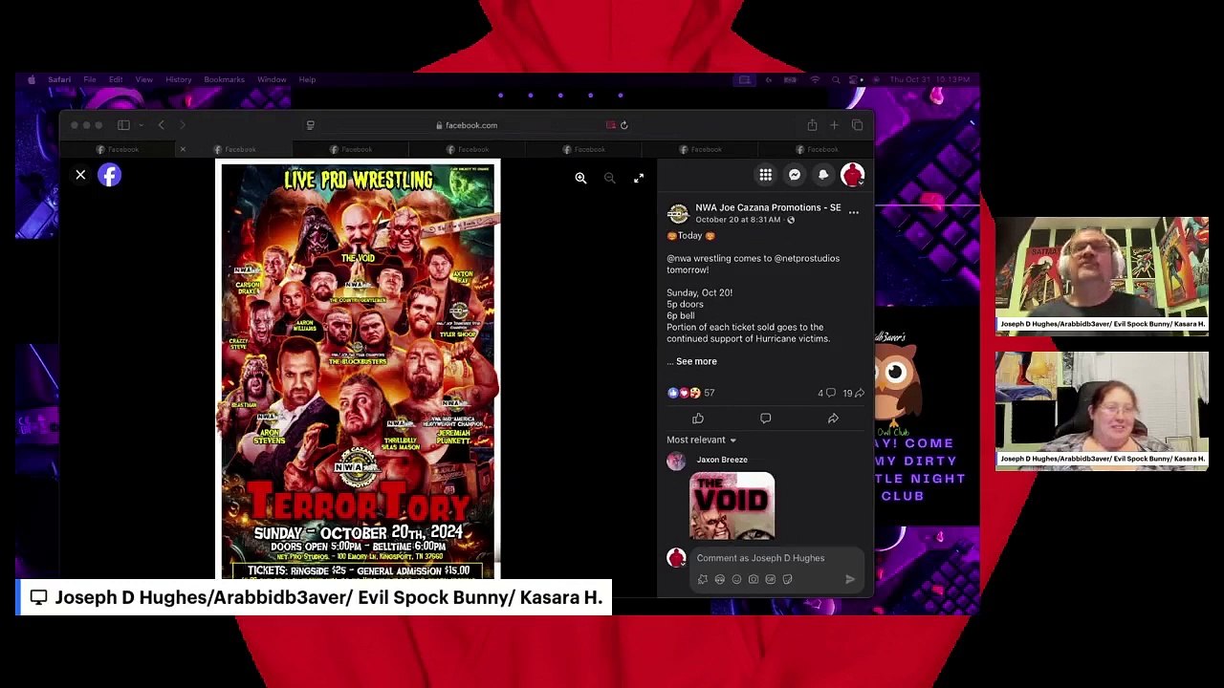Open the Most relevant comment sort dropdown
Viewport: 1224px width, 688px height.
pos(702,440)
